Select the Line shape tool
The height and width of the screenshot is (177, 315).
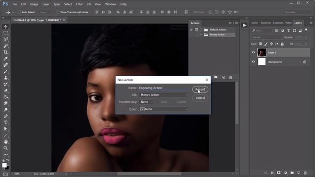(x=5, y=136)
